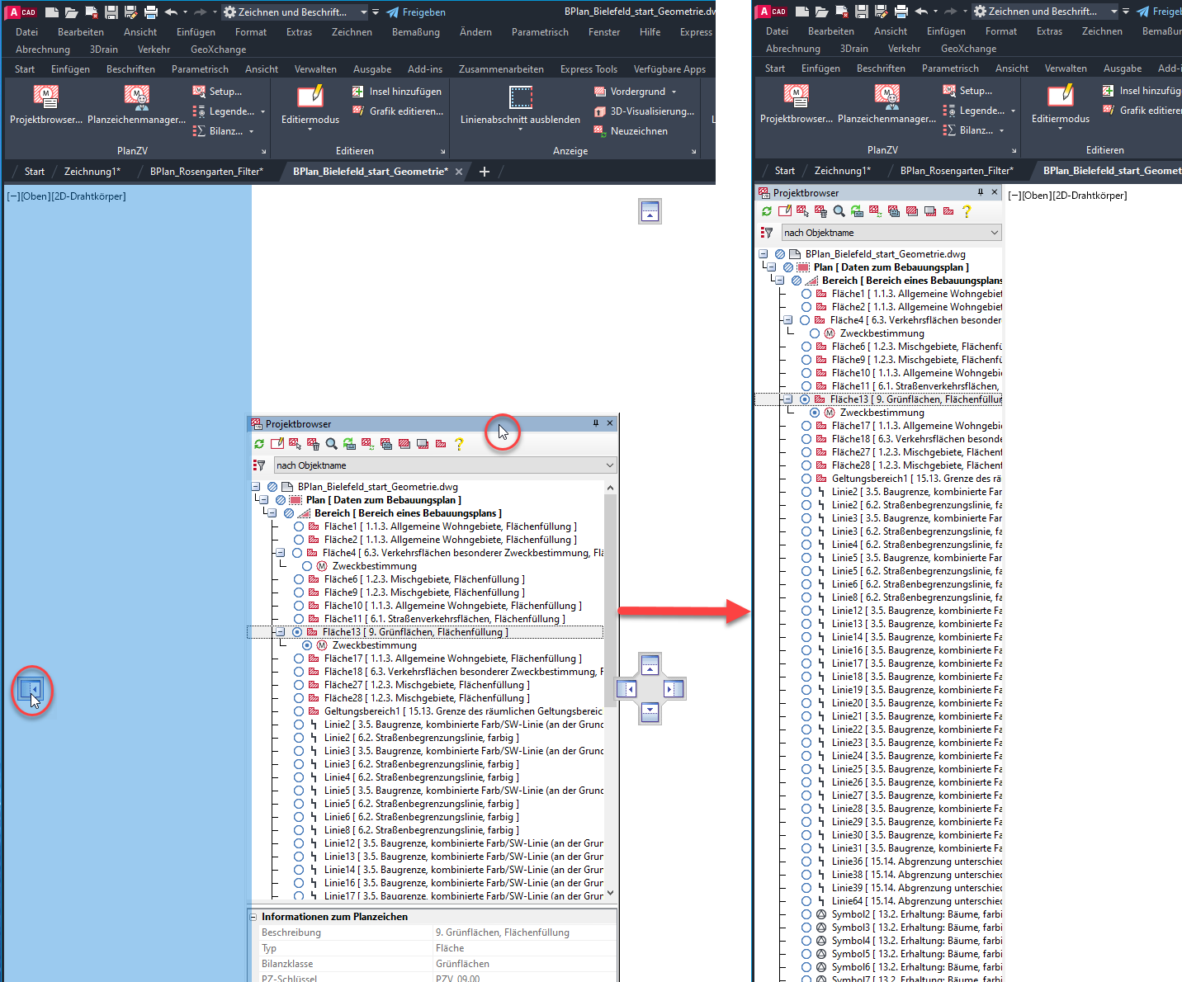The image size is (1182, 982).
Task: Switch to the Express Tools ribbon tab
Action: [x=588, y=69]
